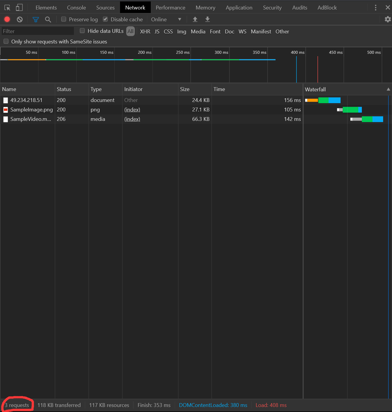Click the 206 status of SampleVideo

coord(61,119)
